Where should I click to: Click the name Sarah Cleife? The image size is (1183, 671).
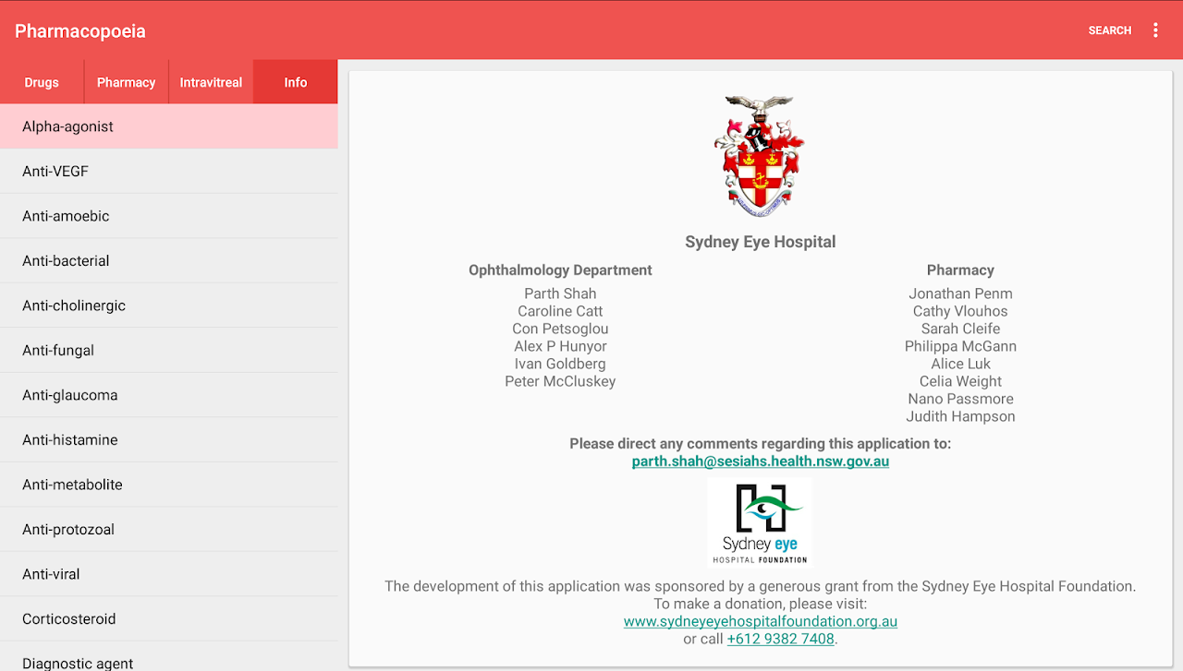(x=960, y=329)
